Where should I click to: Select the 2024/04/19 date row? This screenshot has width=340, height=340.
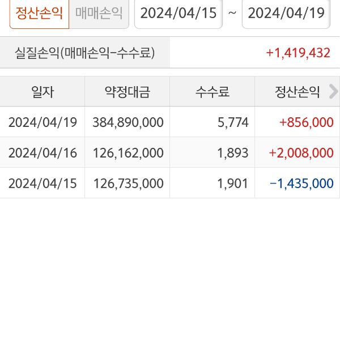coord(42,122)
